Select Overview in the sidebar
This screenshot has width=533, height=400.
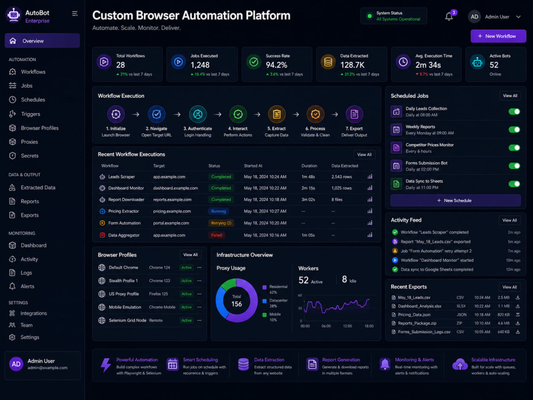[42, 41]
